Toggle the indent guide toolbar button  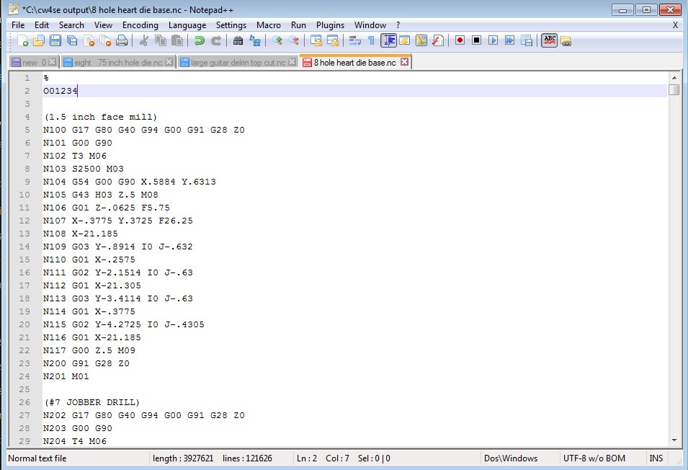tap(389, 41)
